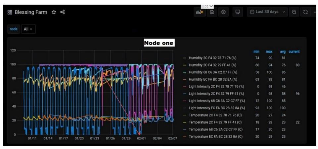Zoom out time range with magnifier icon
The width and height of the screenshot is (318, 149).
[x=294, y=12]
